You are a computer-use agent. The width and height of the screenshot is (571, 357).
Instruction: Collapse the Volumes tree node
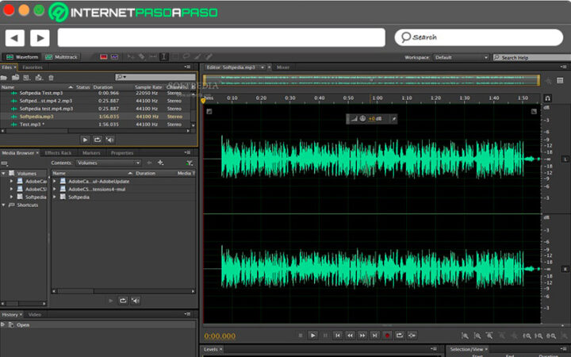pyautogui.click(x=3, y=173)
